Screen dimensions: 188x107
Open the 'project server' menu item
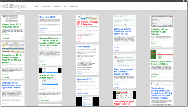pyautogui.click(x=46, y=6)
